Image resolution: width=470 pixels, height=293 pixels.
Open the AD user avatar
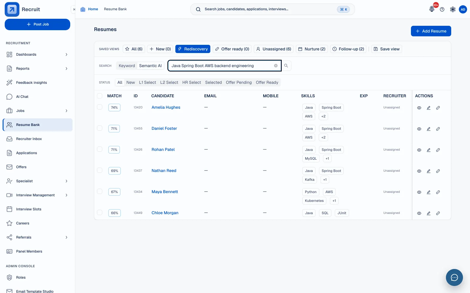point(463,9)
